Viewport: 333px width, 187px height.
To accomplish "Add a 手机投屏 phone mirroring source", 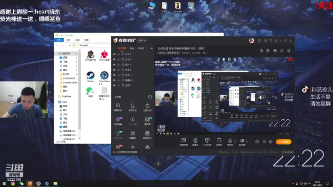I will 207,142.
